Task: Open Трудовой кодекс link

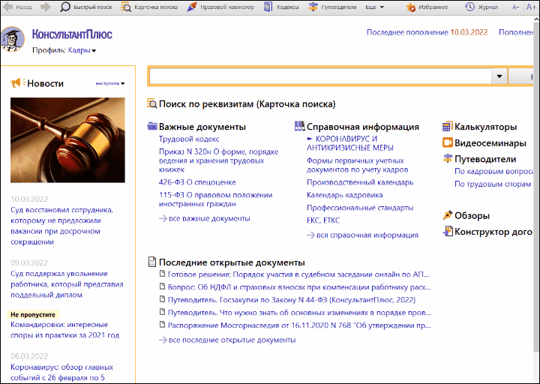Action: pyautogui.click(x=189, y=139)
